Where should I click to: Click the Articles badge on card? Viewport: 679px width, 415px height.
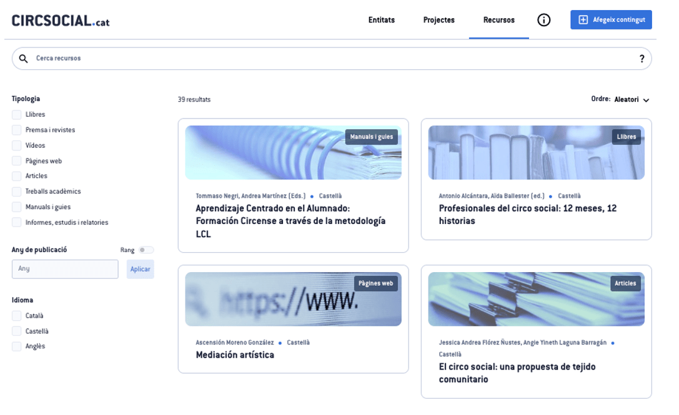625,283
